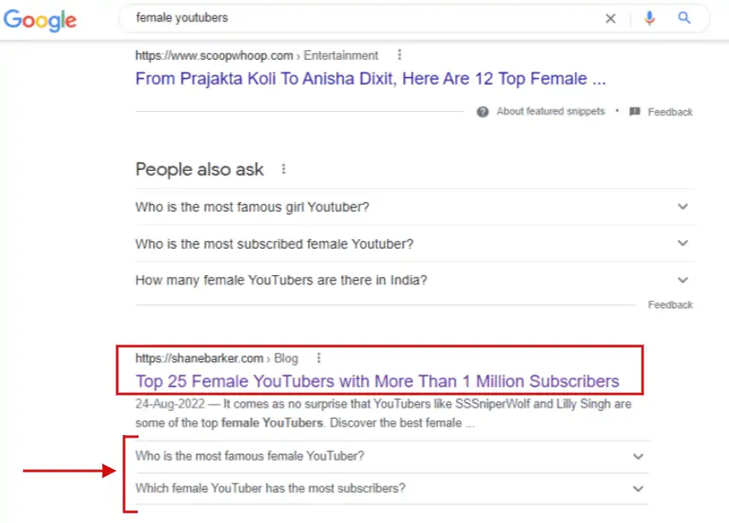The width and height of the screenshot is (729, 523).
Task: Click Feedback under People also ask
Action: 670,305
